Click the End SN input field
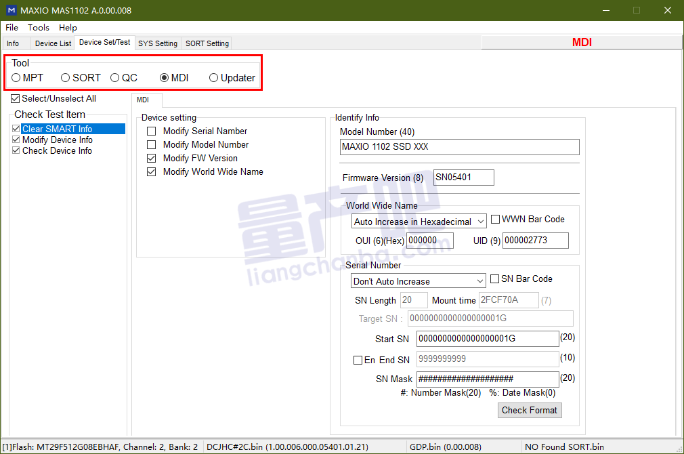This screenshot has height=454, width=684. (x=488, y=359)
